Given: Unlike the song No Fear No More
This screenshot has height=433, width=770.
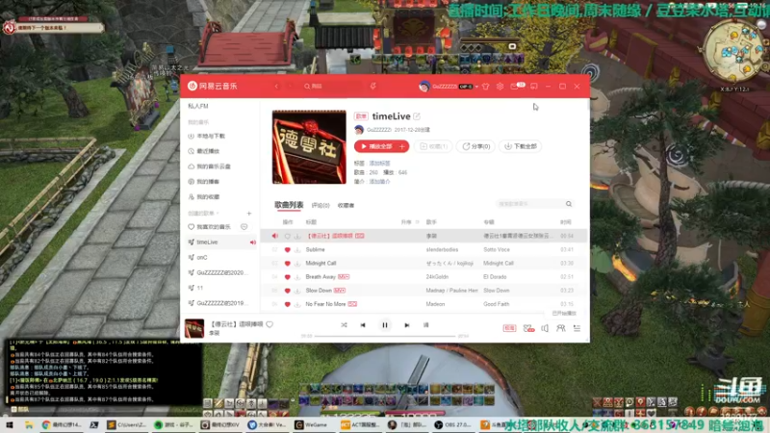Looking at the screenshot, I should click(x=288, y=304).
